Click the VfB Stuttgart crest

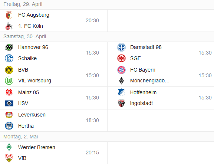(x=9, y=158)
